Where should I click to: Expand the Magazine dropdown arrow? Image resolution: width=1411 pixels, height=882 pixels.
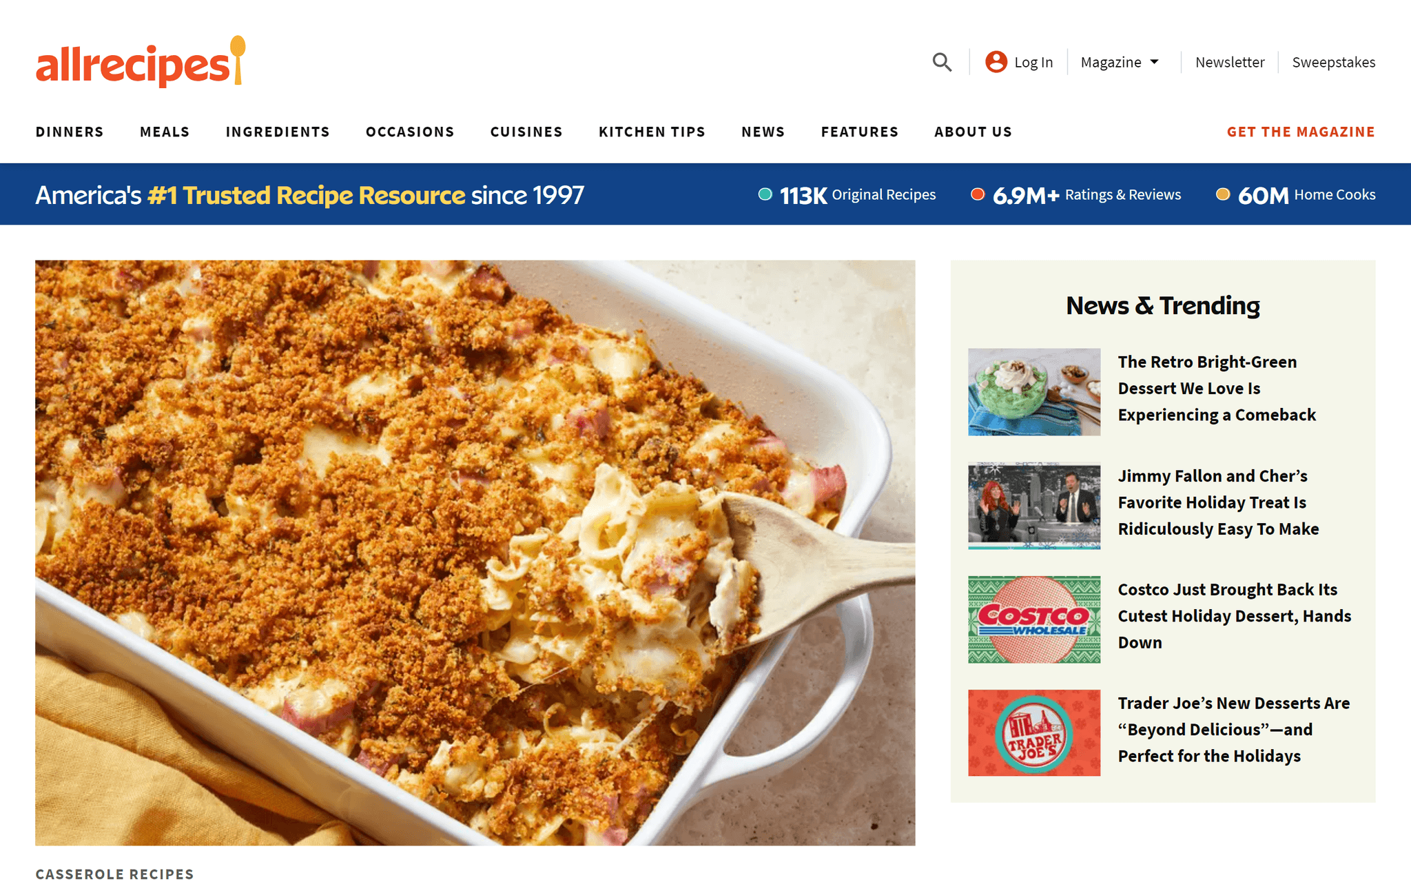point(1155,62)
